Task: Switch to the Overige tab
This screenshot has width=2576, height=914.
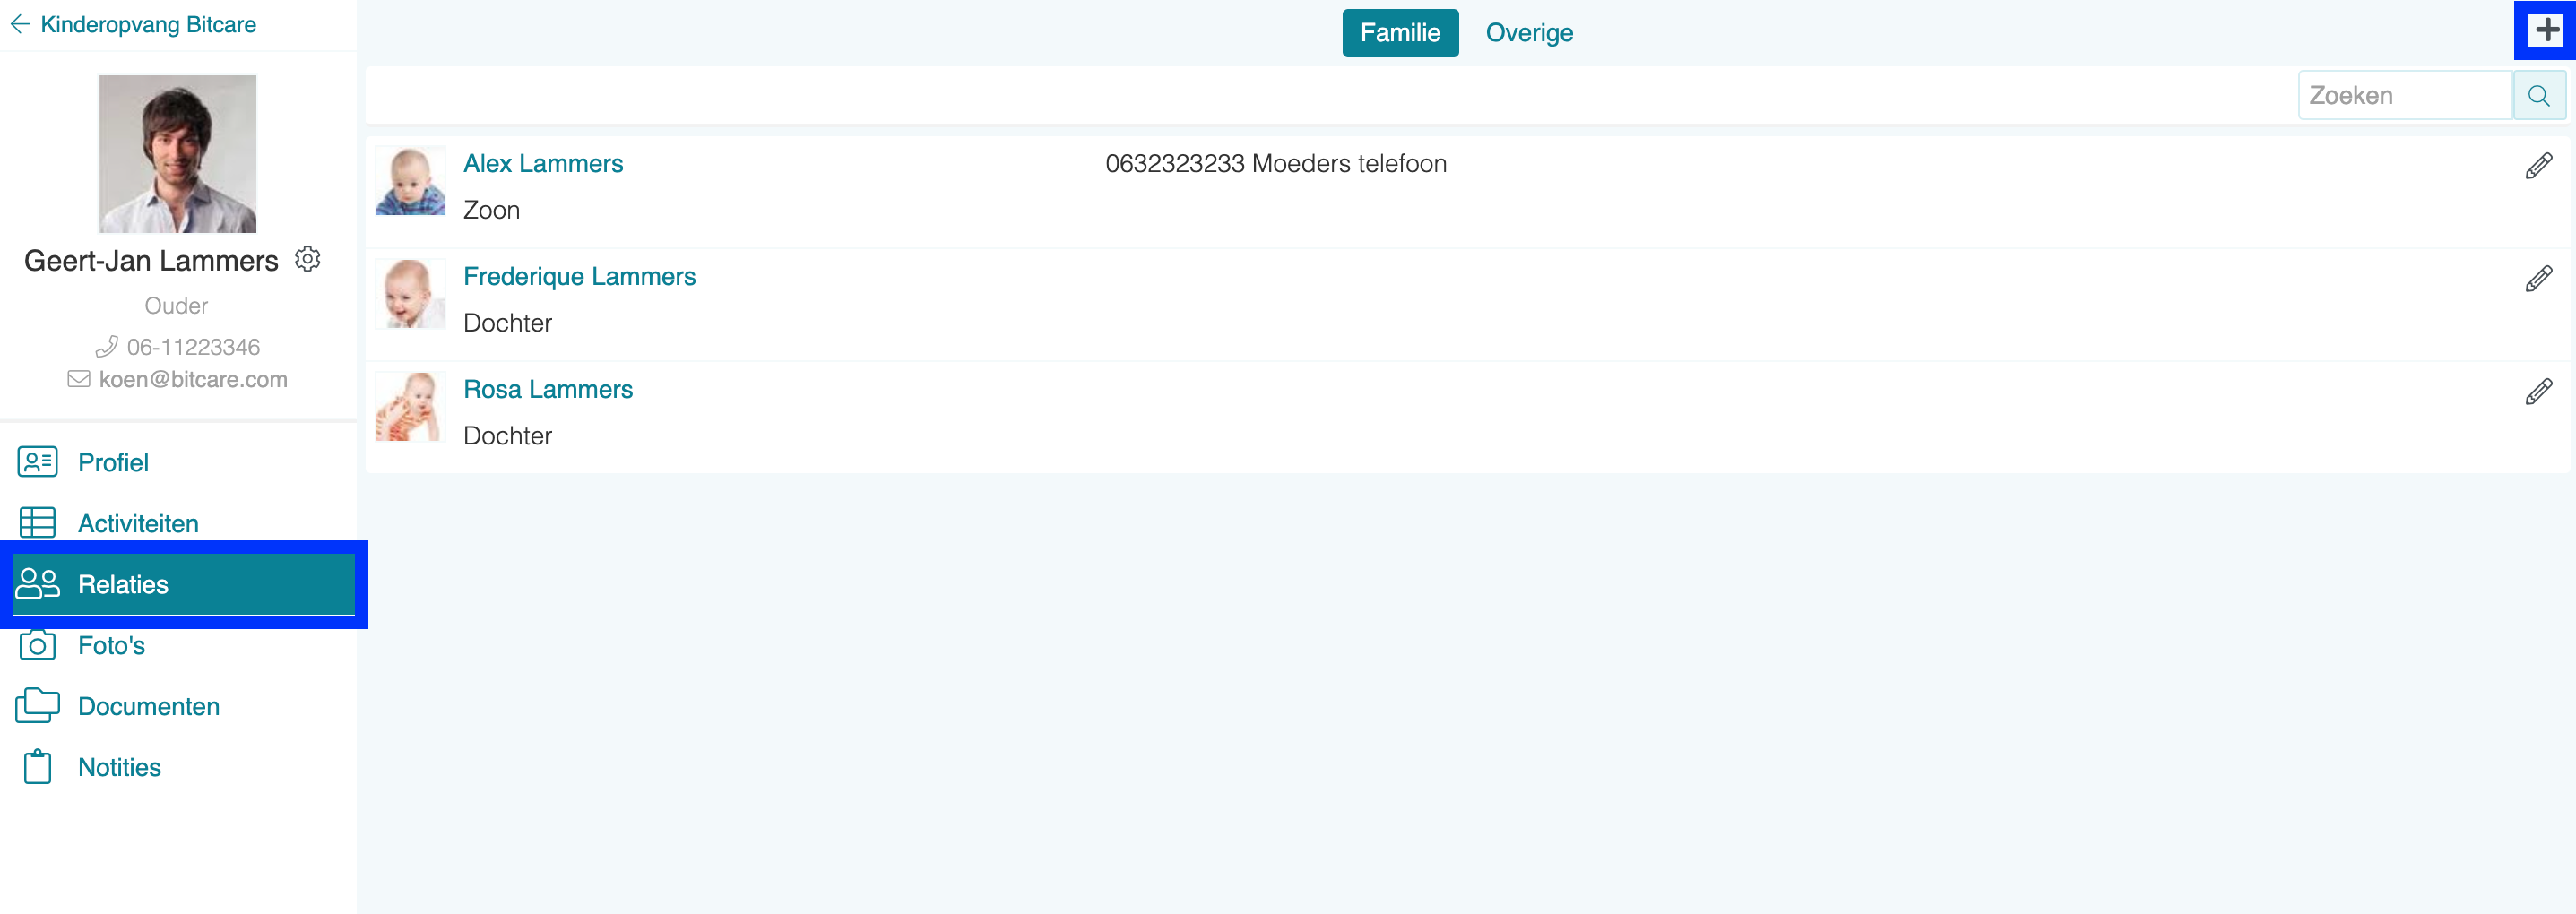Action: click(x=1529, y=33)
